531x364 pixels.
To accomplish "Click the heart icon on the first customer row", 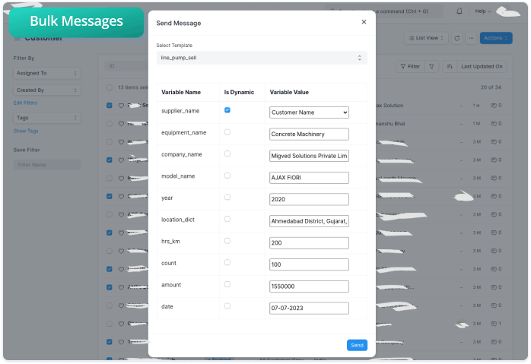I will [x=121, y=106].
